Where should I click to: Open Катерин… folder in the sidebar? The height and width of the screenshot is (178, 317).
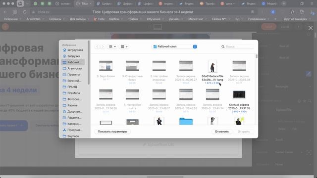pos(73,124)
